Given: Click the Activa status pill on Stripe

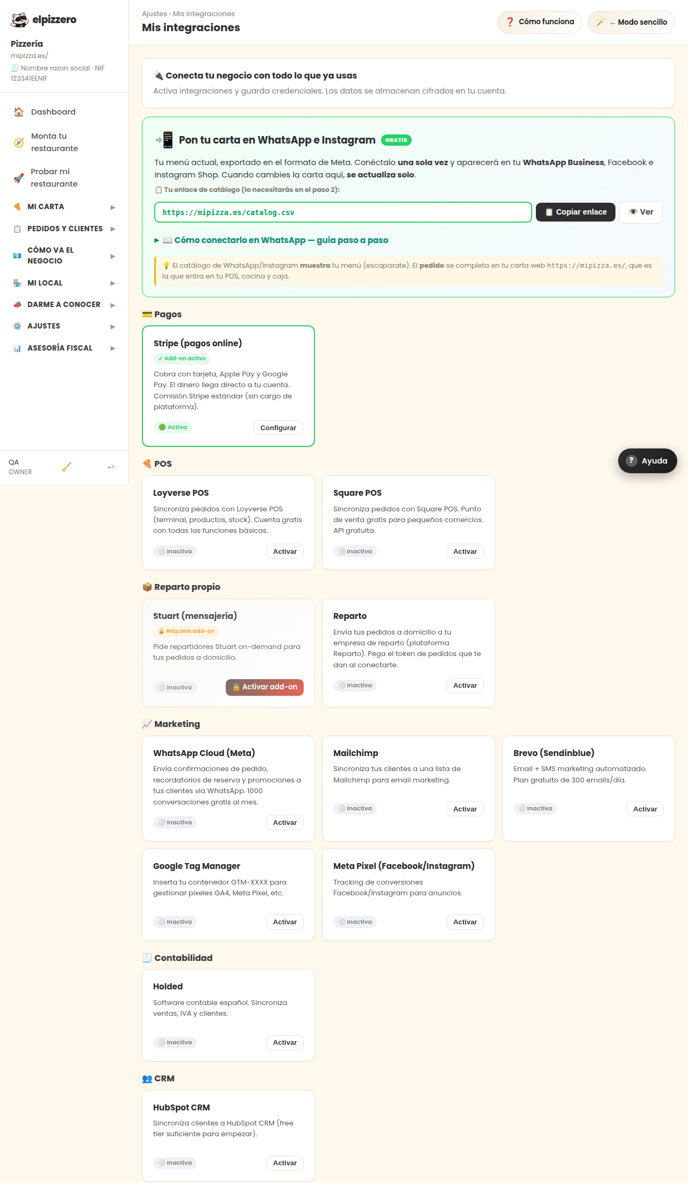Looking at the screenshot, I should click(173, 427).
